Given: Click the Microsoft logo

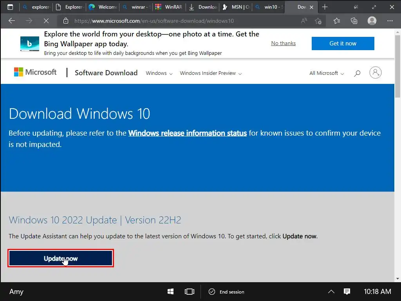Looking at the screenshot, I should coord(35,72).
